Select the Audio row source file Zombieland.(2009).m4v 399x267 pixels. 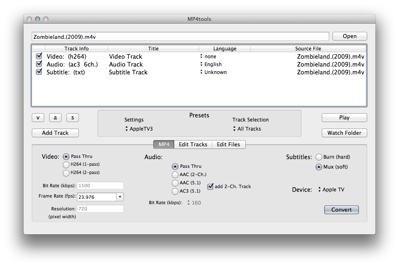(x=330, y=64)
